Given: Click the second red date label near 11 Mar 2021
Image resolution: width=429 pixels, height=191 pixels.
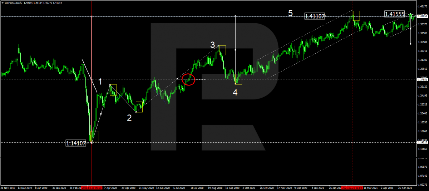Looking at the screenshot, I should (x=352, y=187).
